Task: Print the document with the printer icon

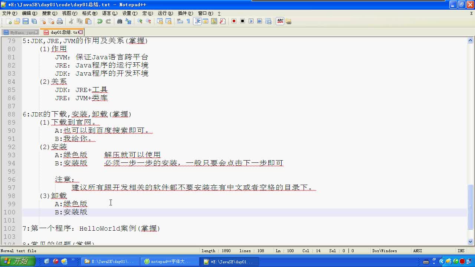Action: click(60, 21)
